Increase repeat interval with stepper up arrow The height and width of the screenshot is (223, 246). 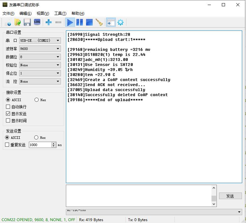tap(54, 144)
